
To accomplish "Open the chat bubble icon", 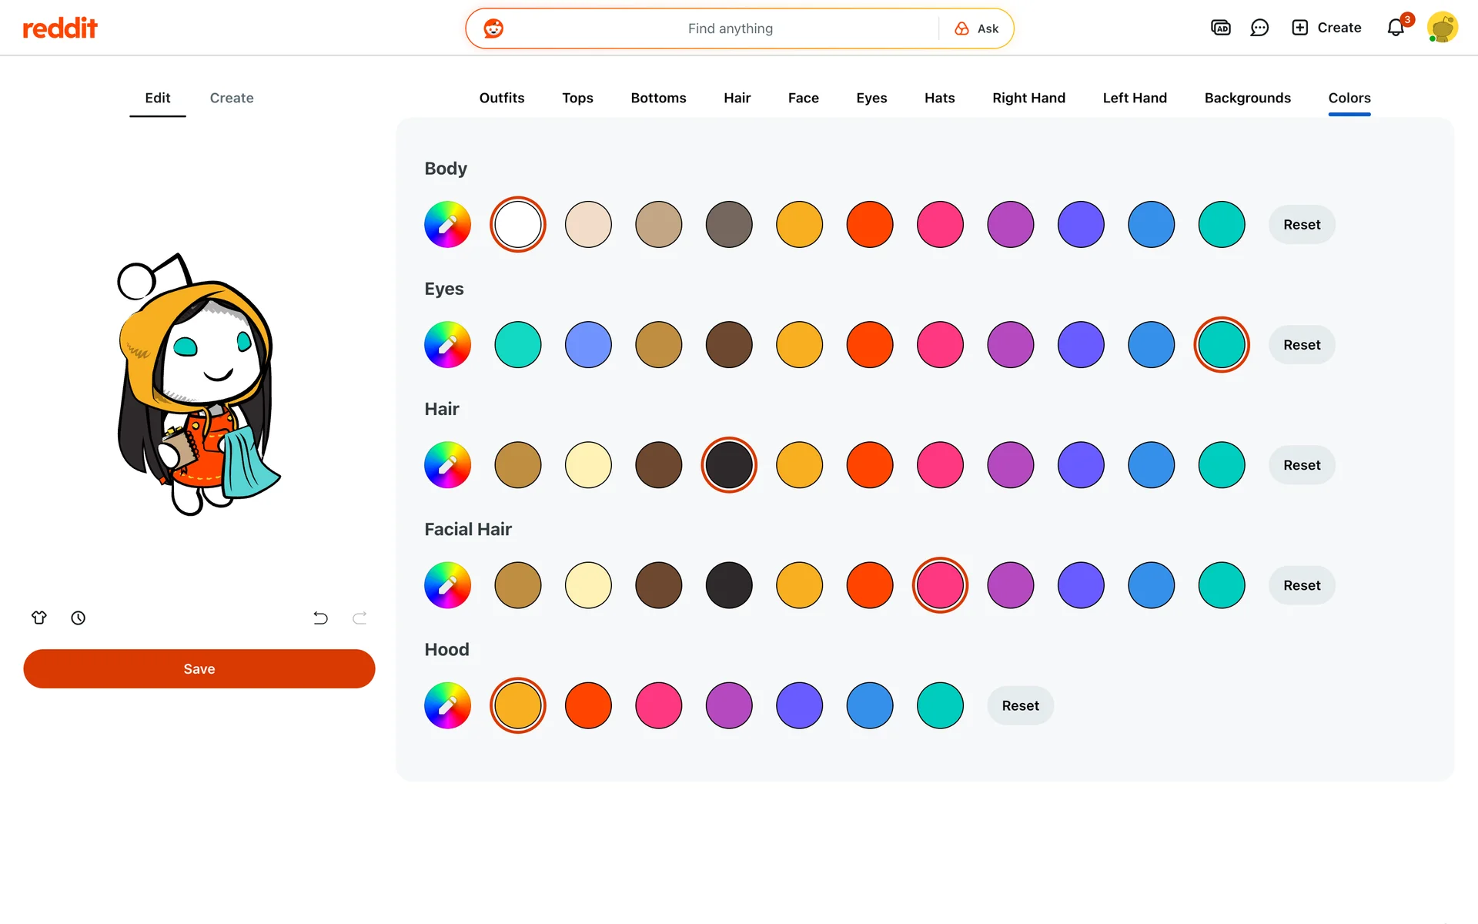I will pyautogui.click(x=1259, y=28).
